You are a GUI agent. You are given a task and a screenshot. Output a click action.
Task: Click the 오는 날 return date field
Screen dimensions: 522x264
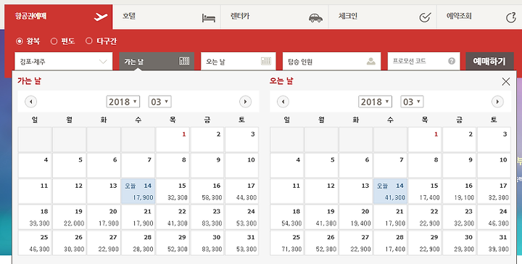point(239,61)
